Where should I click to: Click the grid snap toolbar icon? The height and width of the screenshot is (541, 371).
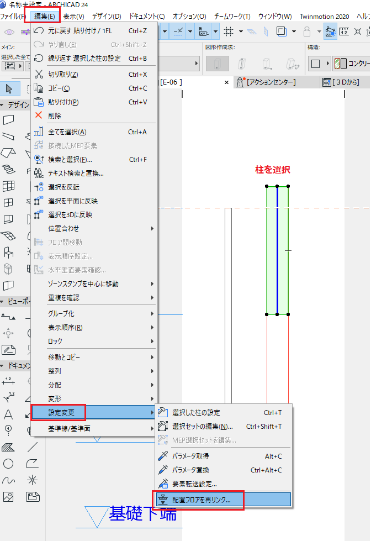pyautogui.click(x=228, y=31)
